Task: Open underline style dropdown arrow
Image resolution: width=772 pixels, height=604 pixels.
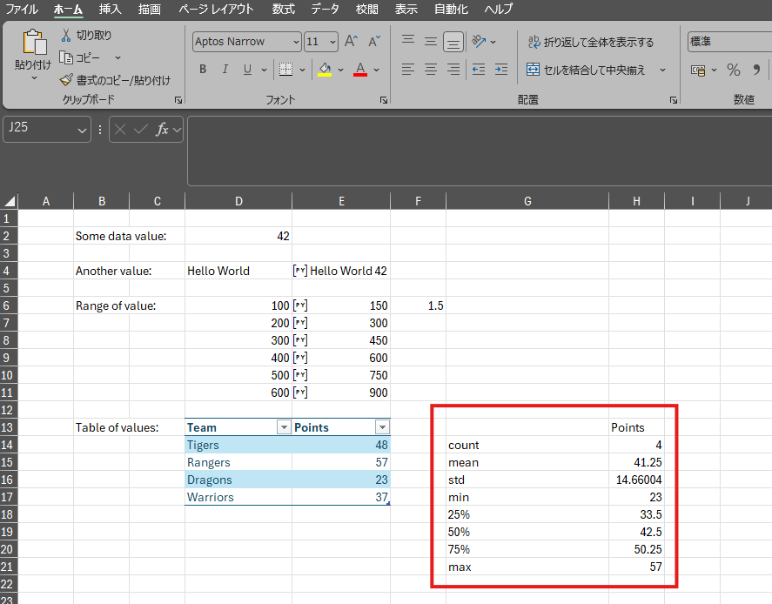Action: pyautogui.click(x=264, y=70)
